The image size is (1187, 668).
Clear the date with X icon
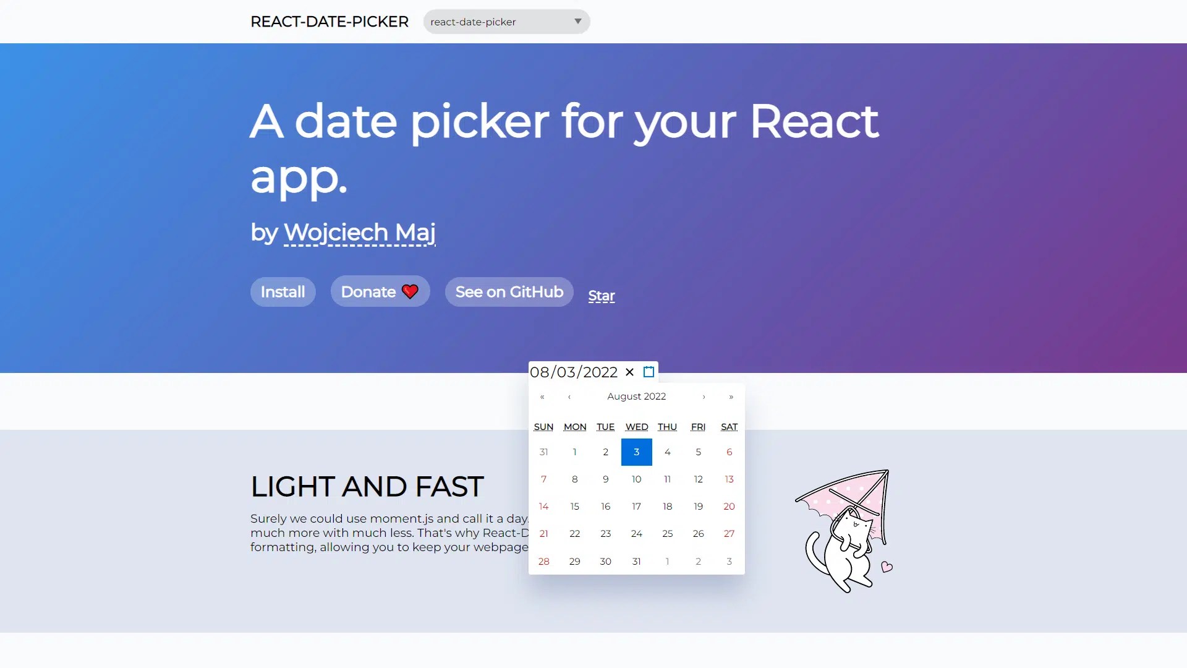[x=629, y=372]
